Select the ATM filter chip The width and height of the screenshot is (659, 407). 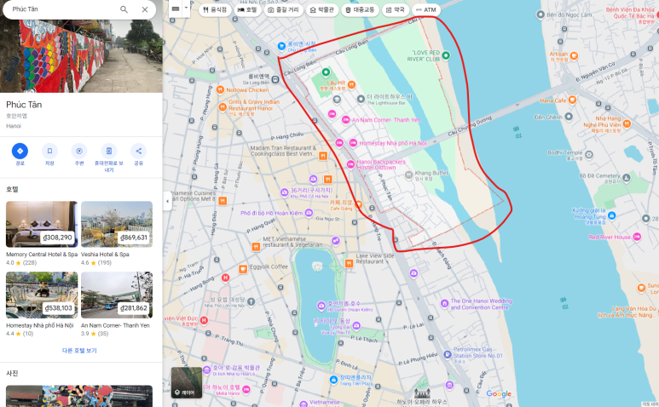tap(425, 10)
